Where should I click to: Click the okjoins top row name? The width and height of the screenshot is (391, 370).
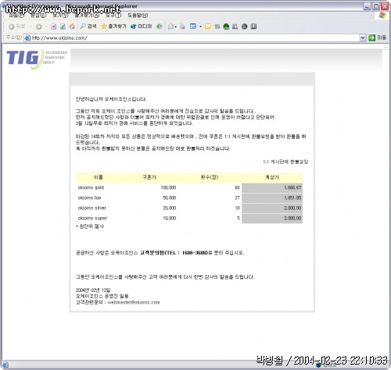[89, 197]
